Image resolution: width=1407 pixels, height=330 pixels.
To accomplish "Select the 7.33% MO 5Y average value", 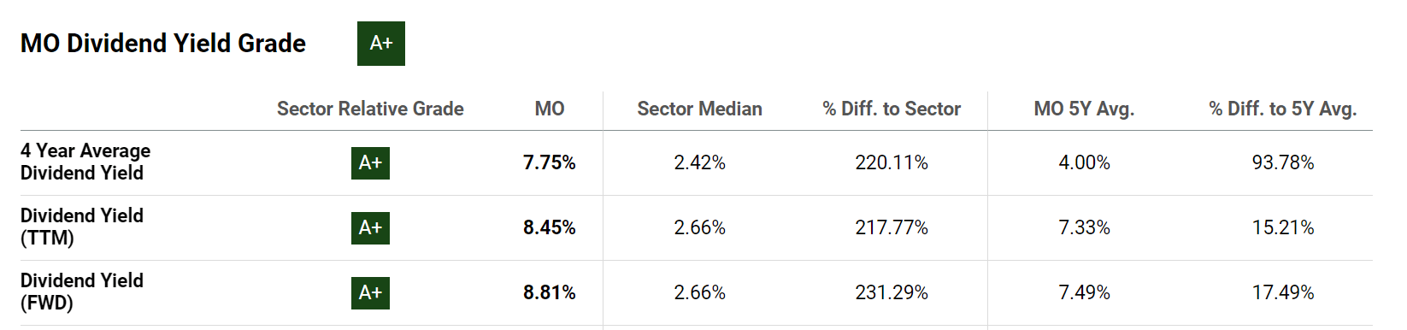I will click(1084, 227).
